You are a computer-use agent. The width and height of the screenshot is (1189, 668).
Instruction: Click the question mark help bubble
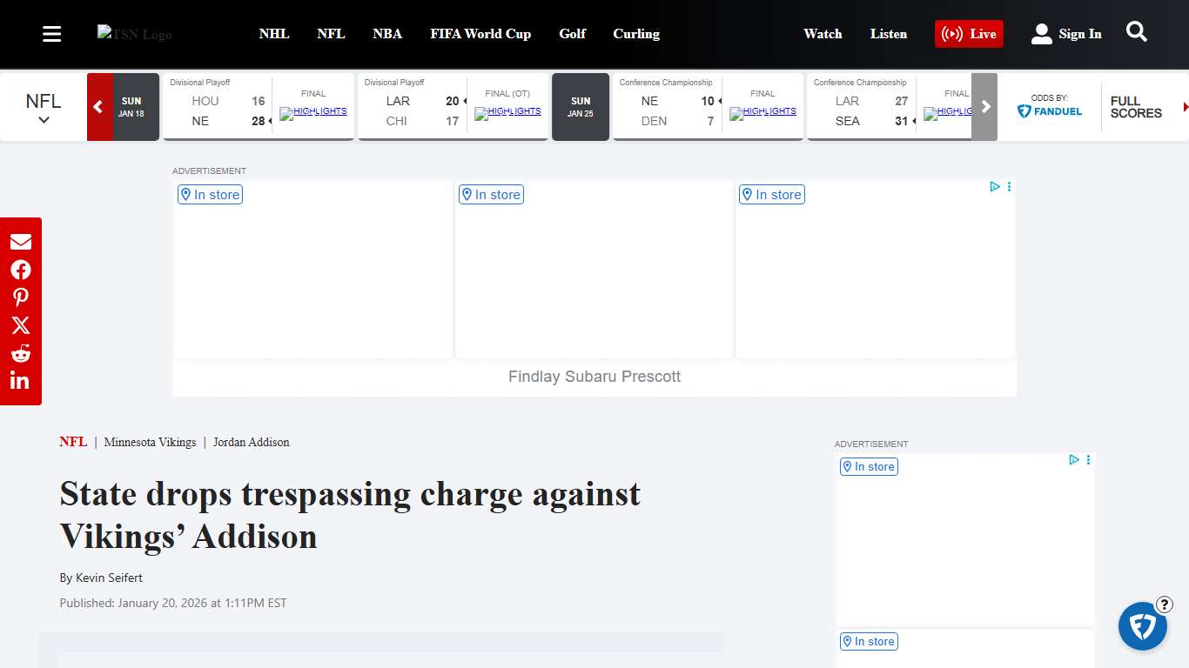(x=1164, y=605)
